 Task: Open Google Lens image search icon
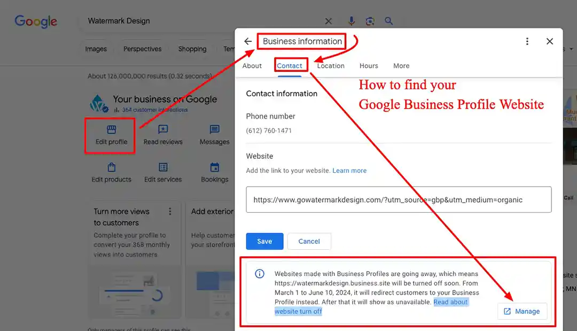(370, 21)
